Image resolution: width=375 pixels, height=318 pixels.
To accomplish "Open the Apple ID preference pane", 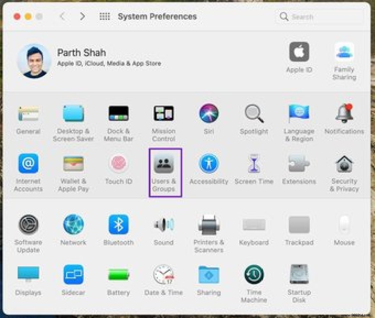I will 299,53.
